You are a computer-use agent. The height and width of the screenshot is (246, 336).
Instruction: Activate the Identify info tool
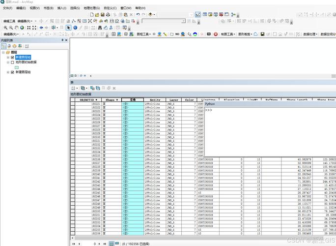pos(75,28)
